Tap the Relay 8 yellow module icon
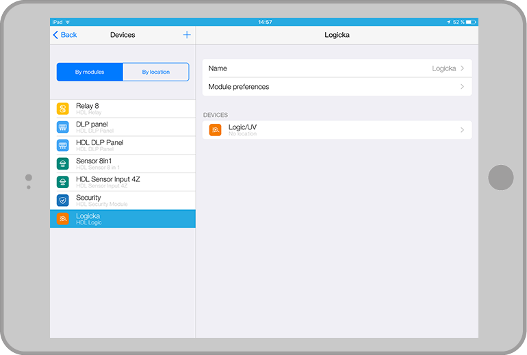Screen dimensions: 527x355 63,109
